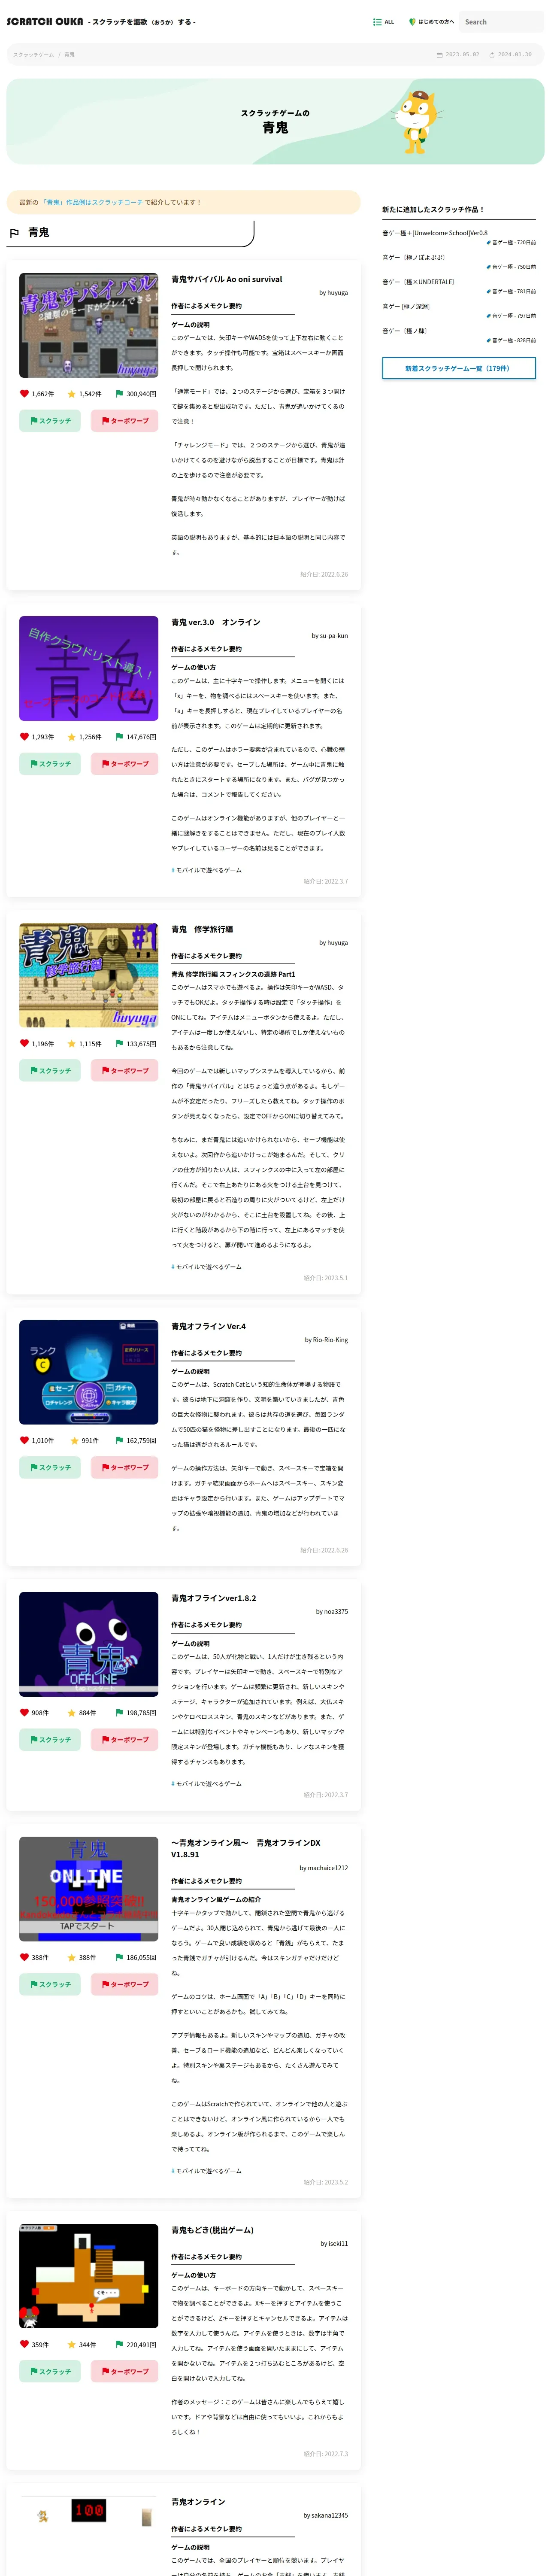The image size is (551, 2576).
Task: Play 青鬼オフラインver1.8.2 via スクラッチ button
Action: click(x=50, y=1740)
